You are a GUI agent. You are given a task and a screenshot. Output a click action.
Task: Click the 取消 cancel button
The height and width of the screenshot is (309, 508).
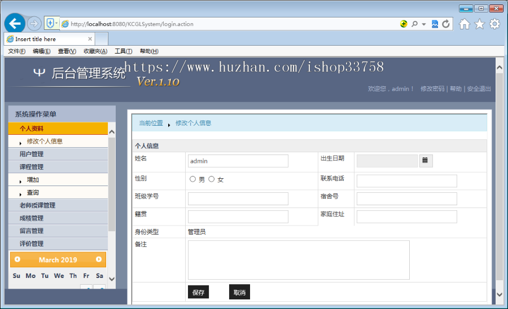239,292
